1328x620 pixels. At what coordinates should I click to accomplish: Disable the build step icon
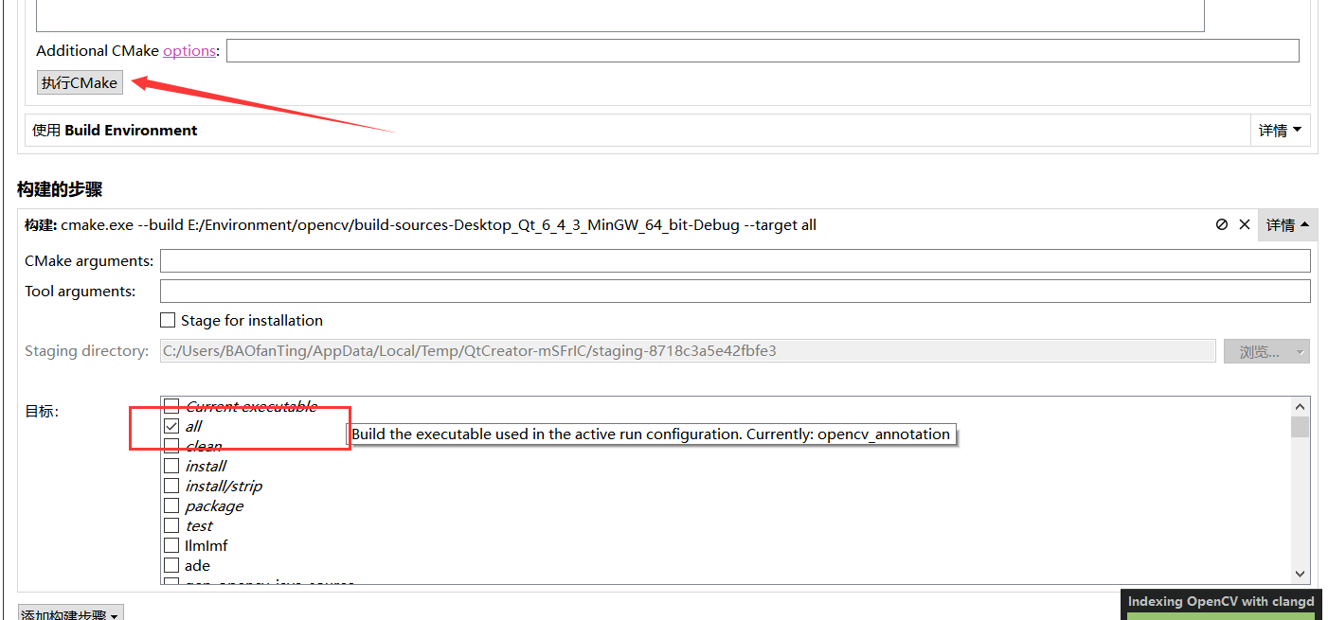point(1222,224)
